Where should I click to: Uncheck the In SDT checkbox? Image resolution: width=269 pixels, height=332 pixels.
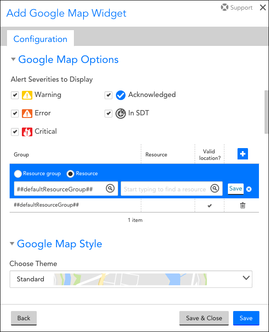click(108, 114)
